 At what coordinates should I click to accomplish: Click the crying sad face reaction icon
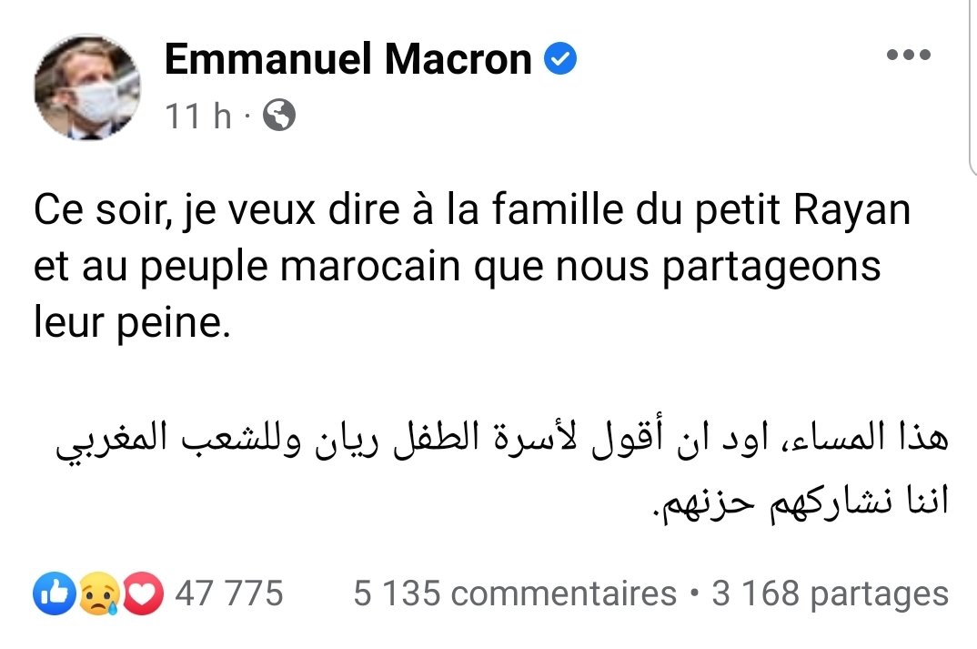pyautogui.click(x=96, y=594)
